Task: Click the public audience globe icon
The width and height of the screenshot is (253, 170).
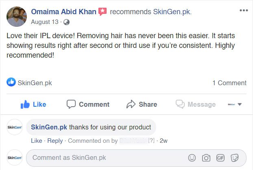Action: tap(67, 22)
